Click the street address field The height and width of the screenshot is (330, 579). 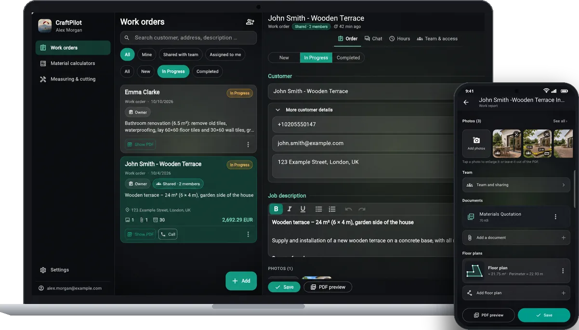coord(364,166)
